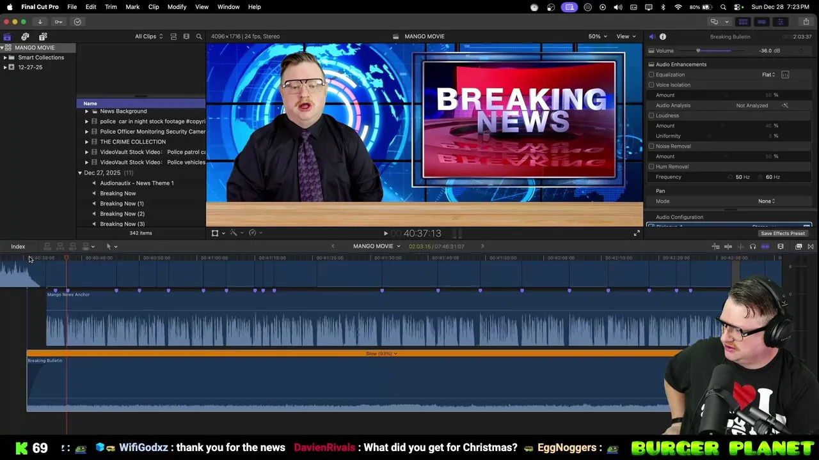This screenshot has width=819, height=460.
Task: Open the keyword editor key icon
Action: 58,22
